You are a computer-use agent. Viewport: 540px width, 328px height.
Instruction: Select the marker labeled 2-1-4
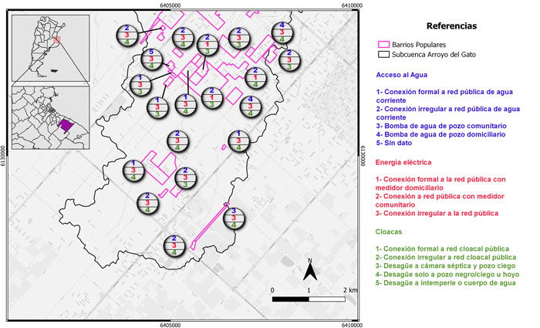(257, 79)
